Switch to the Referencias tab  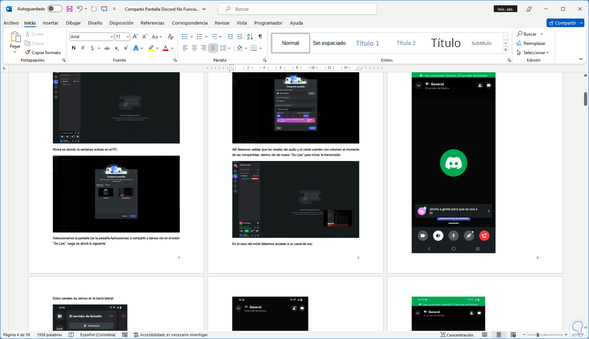click(152, 23)
